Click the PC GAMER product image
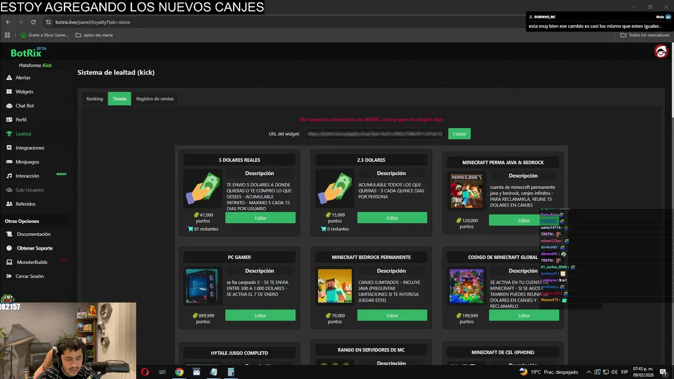This screenshot has width=674, height=379. 203,286
